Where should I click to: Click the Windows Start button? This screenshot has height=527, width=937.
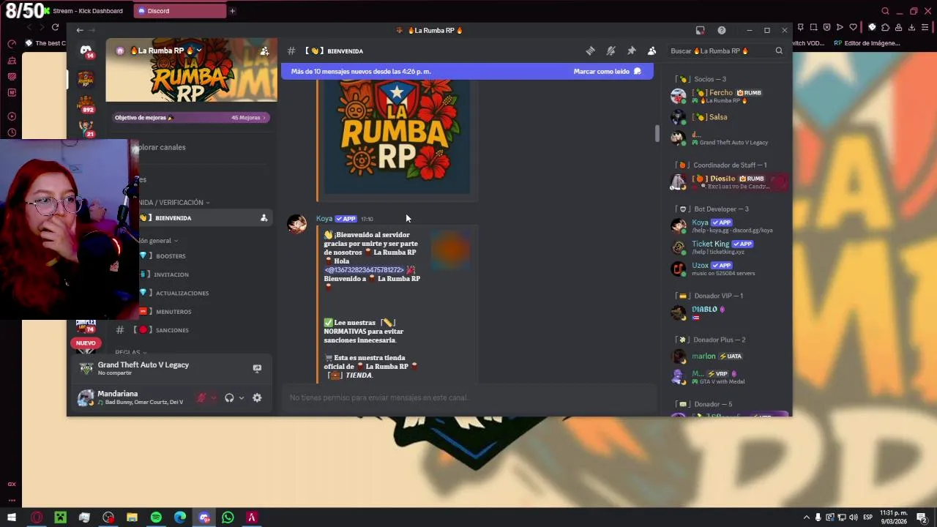pyautogui.click(x=12, y=517)
